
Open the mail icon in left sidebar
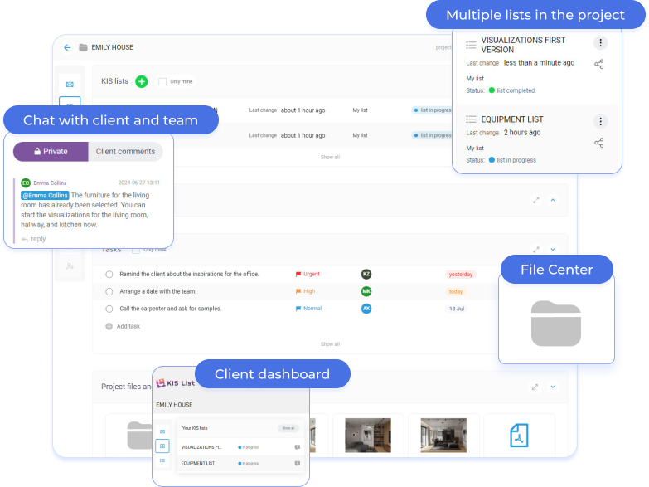pos(70,85)
